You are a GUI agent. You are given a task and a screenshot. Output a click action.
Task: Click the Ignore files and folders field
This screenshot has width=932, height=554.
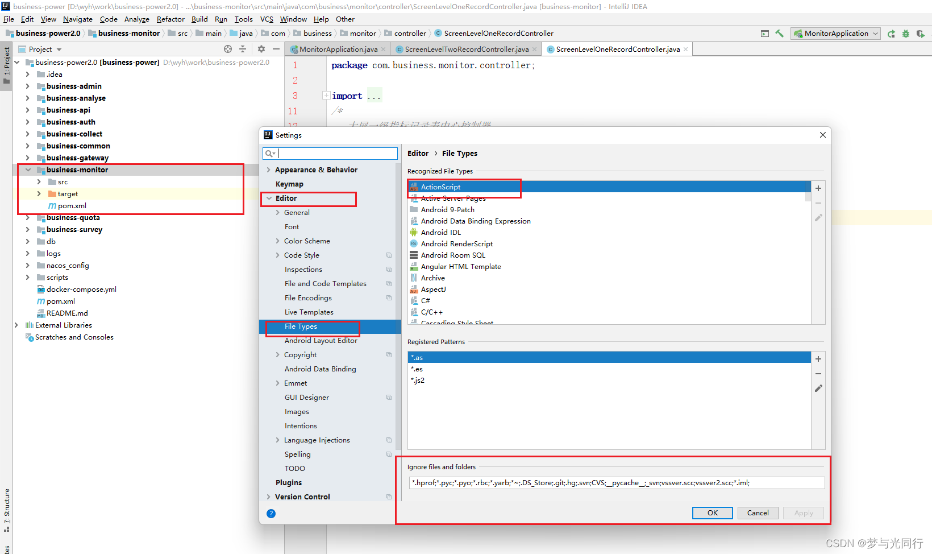(x=617, y=483)
